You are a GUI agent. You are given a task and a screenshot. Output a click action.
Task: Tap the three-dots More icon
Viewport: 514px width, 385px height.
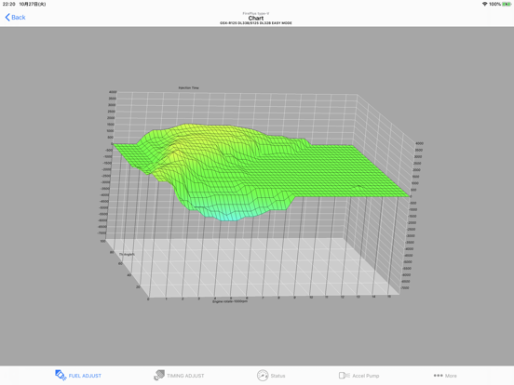(x=438, y=376)
